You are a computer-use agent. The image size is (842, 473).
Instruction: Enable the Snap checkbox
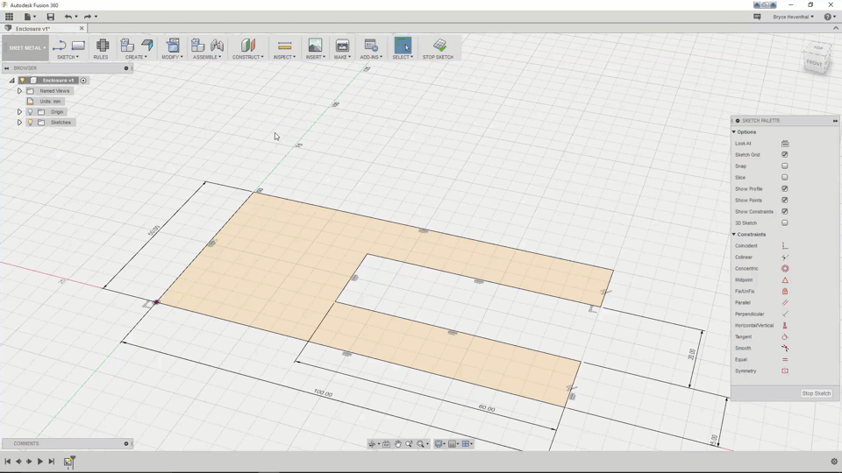click(785, 166)
